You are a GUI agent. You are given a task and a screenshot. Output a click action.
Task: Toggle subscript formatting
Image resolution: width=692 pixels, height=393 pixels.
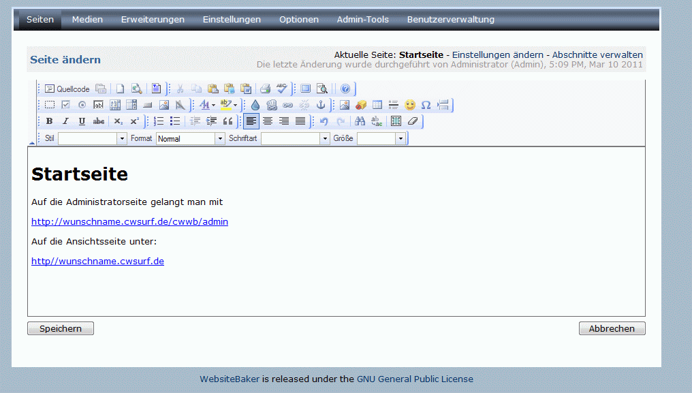(x=119, y=121)
